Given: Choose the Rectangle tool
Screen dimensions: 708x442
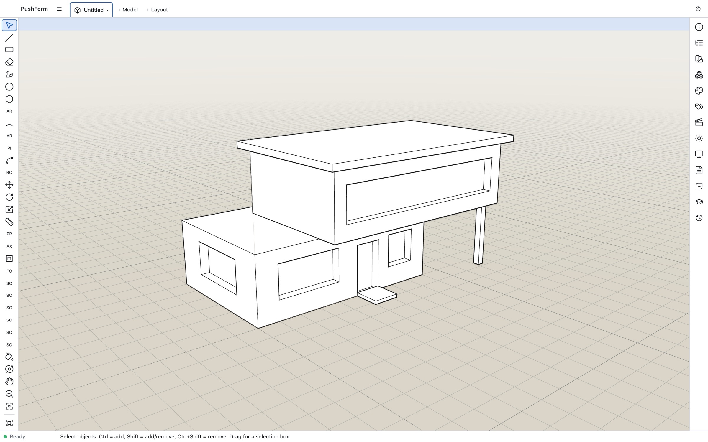Looking at the screenshot, I should (9, 50).
